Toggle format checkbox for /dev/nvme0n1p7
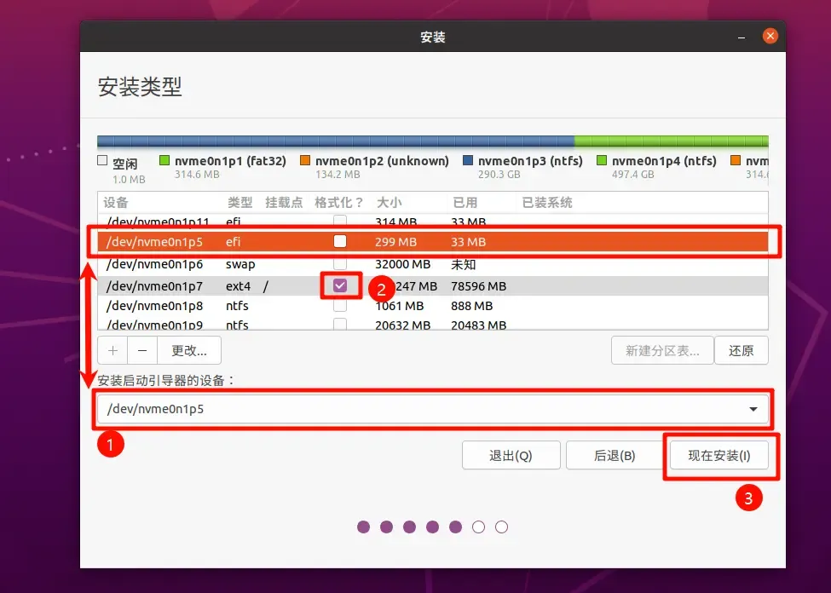Viewport: 831px width, 593px height. click(x=340, y=285)
